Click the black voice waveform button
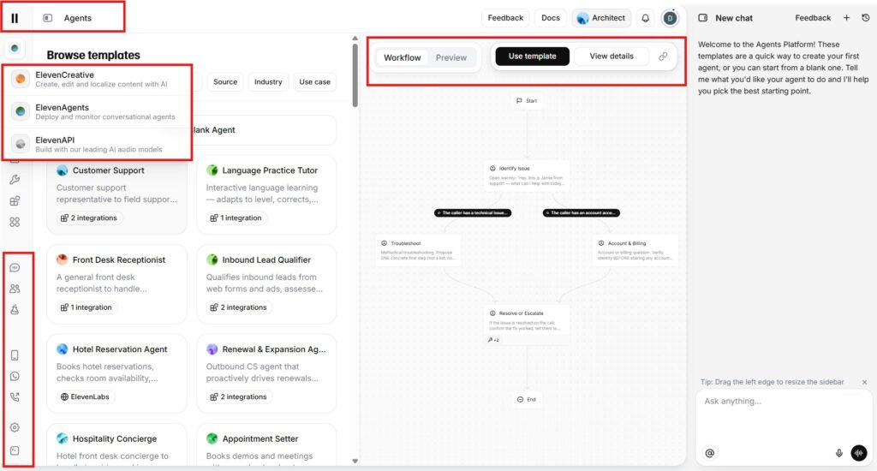This screenshot has width=877, height=471. tap(859, 453)
